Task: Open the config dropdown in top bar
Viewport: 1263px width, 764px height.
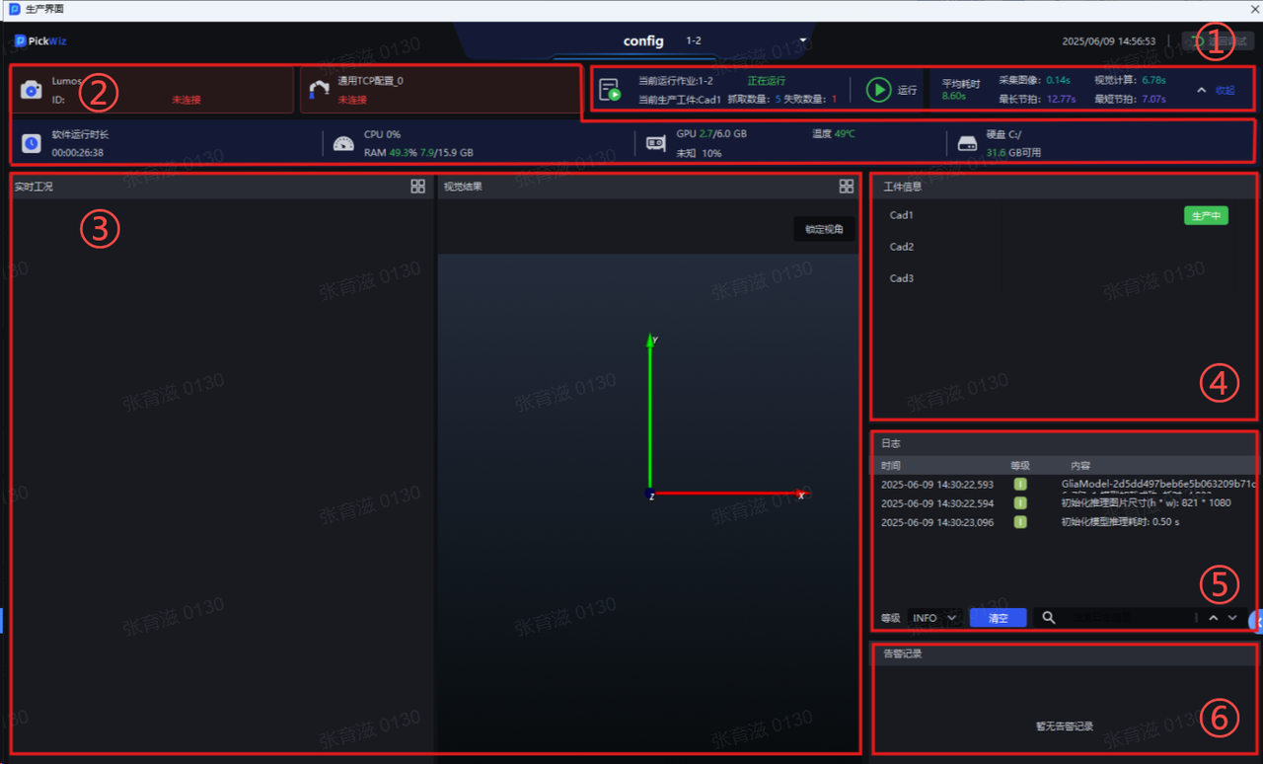Action: [802, 41]
